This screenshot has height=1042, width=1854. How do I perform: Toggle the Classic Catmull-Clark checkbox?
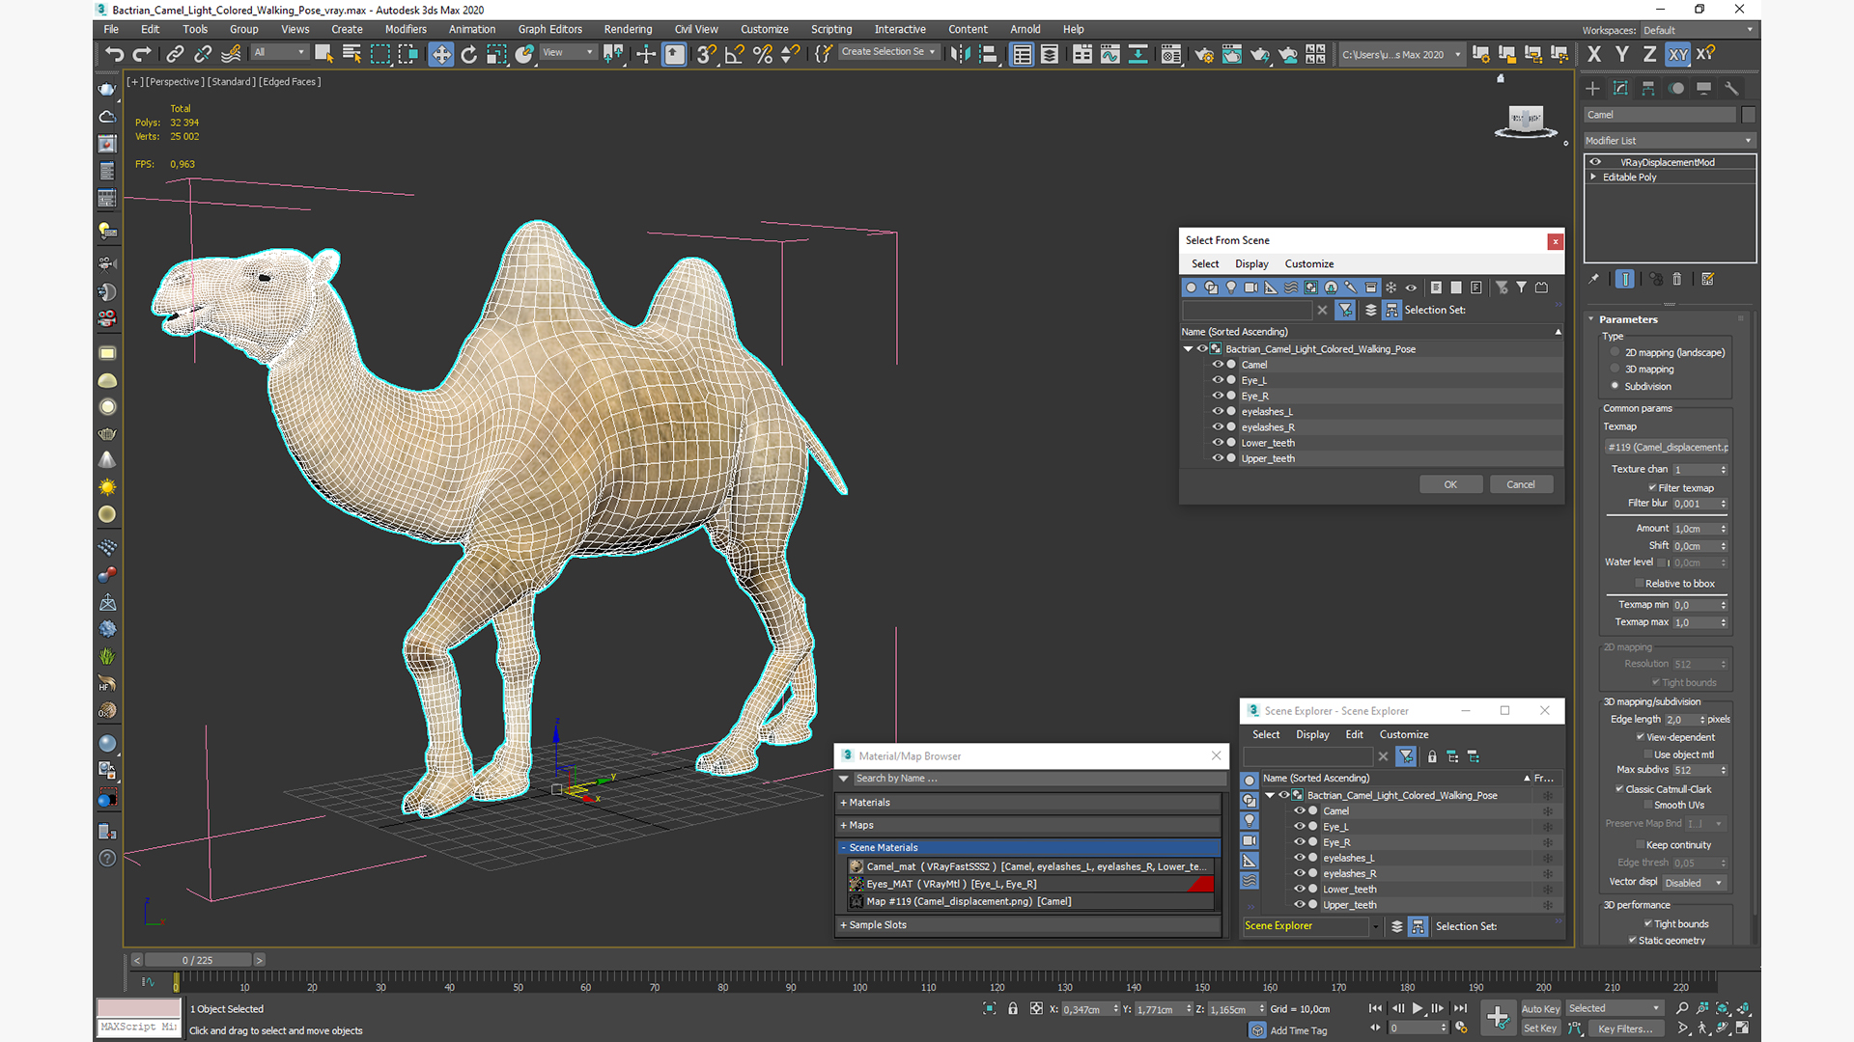(1619, 788)
